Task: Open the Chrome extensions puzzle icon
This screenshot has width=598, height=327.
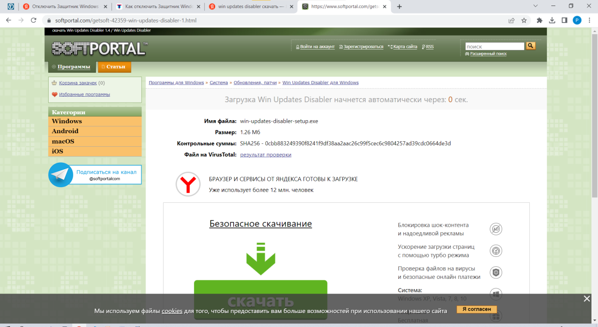Action: pyautogui.click(x=539, y=21)
